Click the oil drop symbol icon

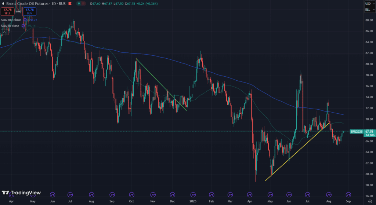[x=4, y=3]
